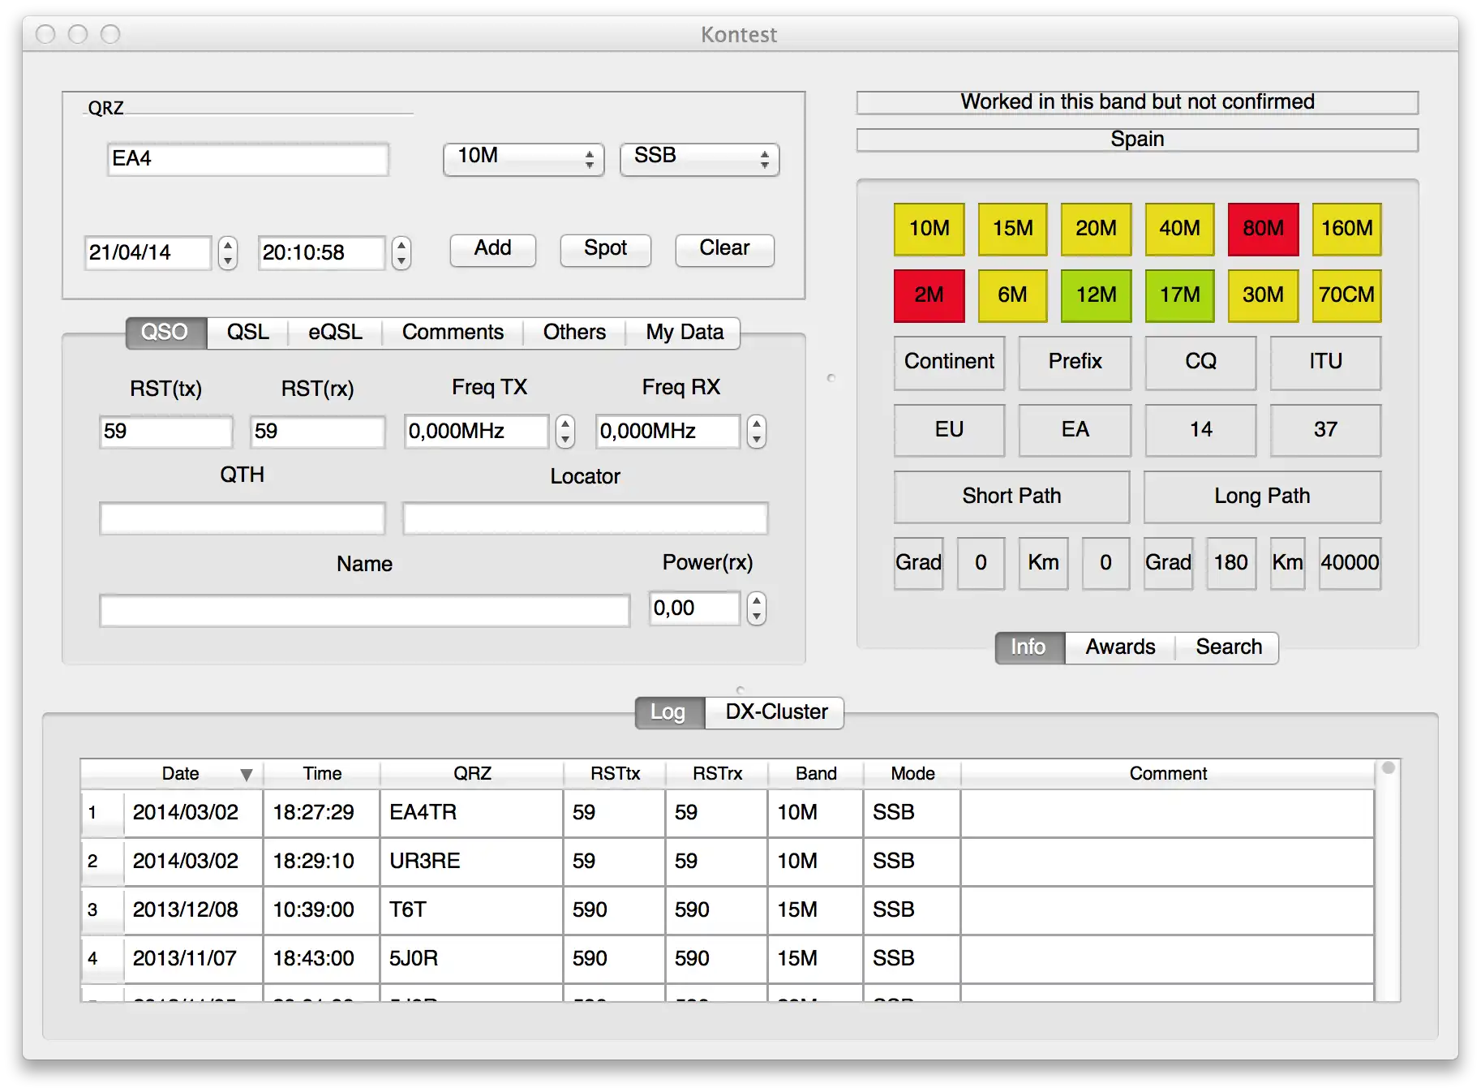The width and height of the screenshot is (1481, 1092).
Task: Click the RST(rx) input field
Action: (317, 432)
